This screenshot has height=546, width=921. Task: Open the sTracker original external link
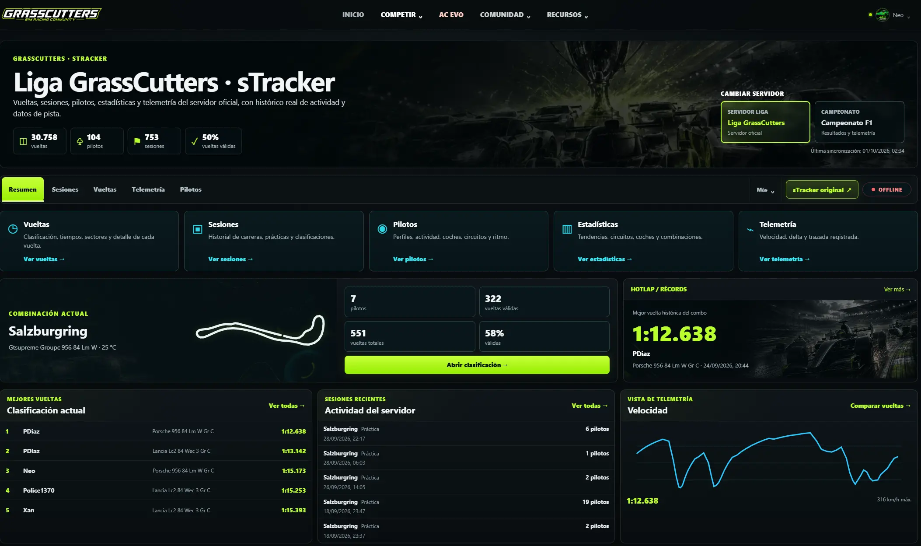pos(822,190)
